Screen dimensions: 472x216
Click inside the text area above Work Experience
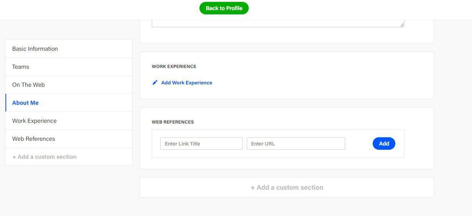tap(278, 23)
